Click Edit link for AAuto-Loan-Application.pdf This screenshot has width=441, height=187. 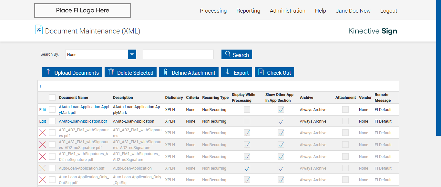click(43, 121)
